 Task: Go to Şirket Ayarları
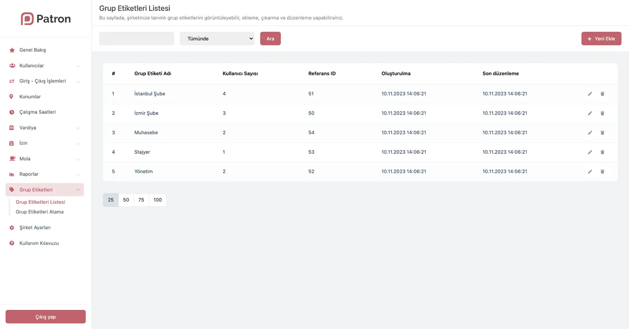tap(35, 228)
